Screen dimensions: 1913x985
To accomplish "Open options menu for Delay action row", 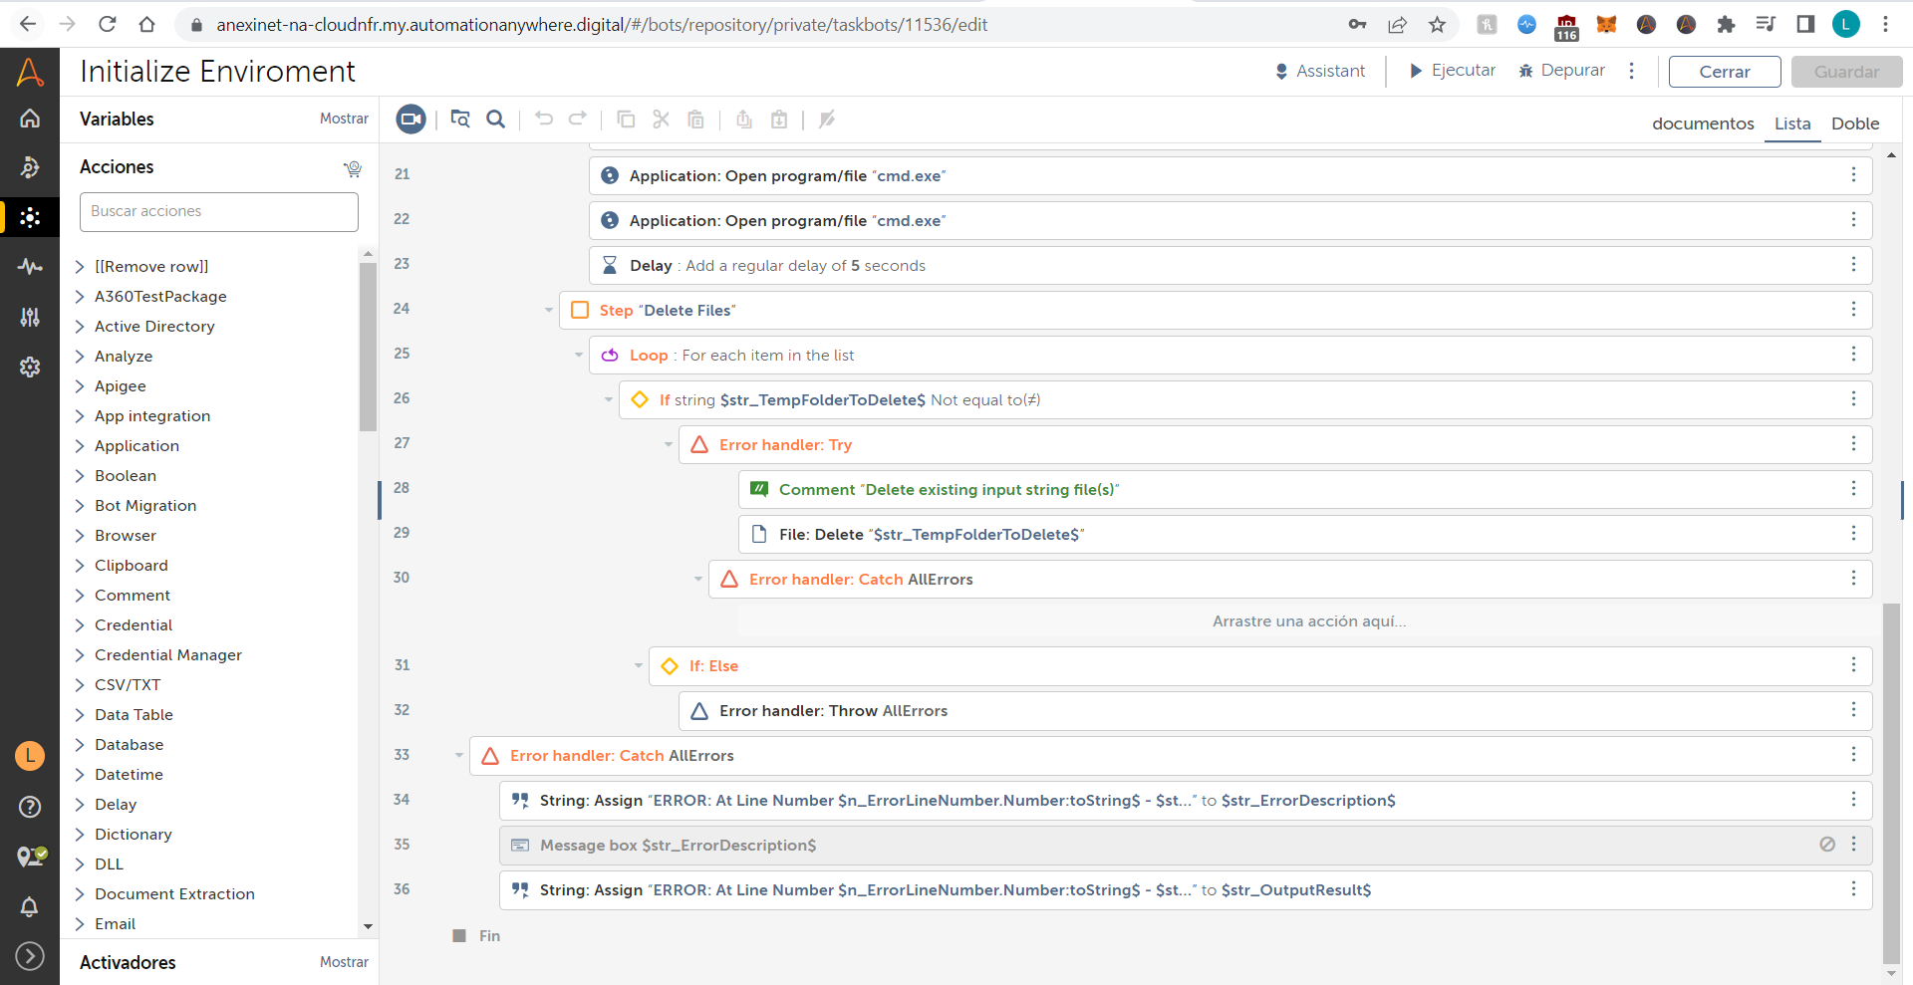I will pos(1853,265).
